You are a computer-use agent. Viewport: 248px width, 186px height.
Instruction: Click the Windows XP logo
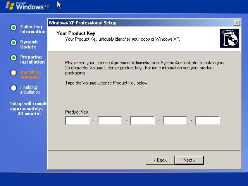(27, 6)
